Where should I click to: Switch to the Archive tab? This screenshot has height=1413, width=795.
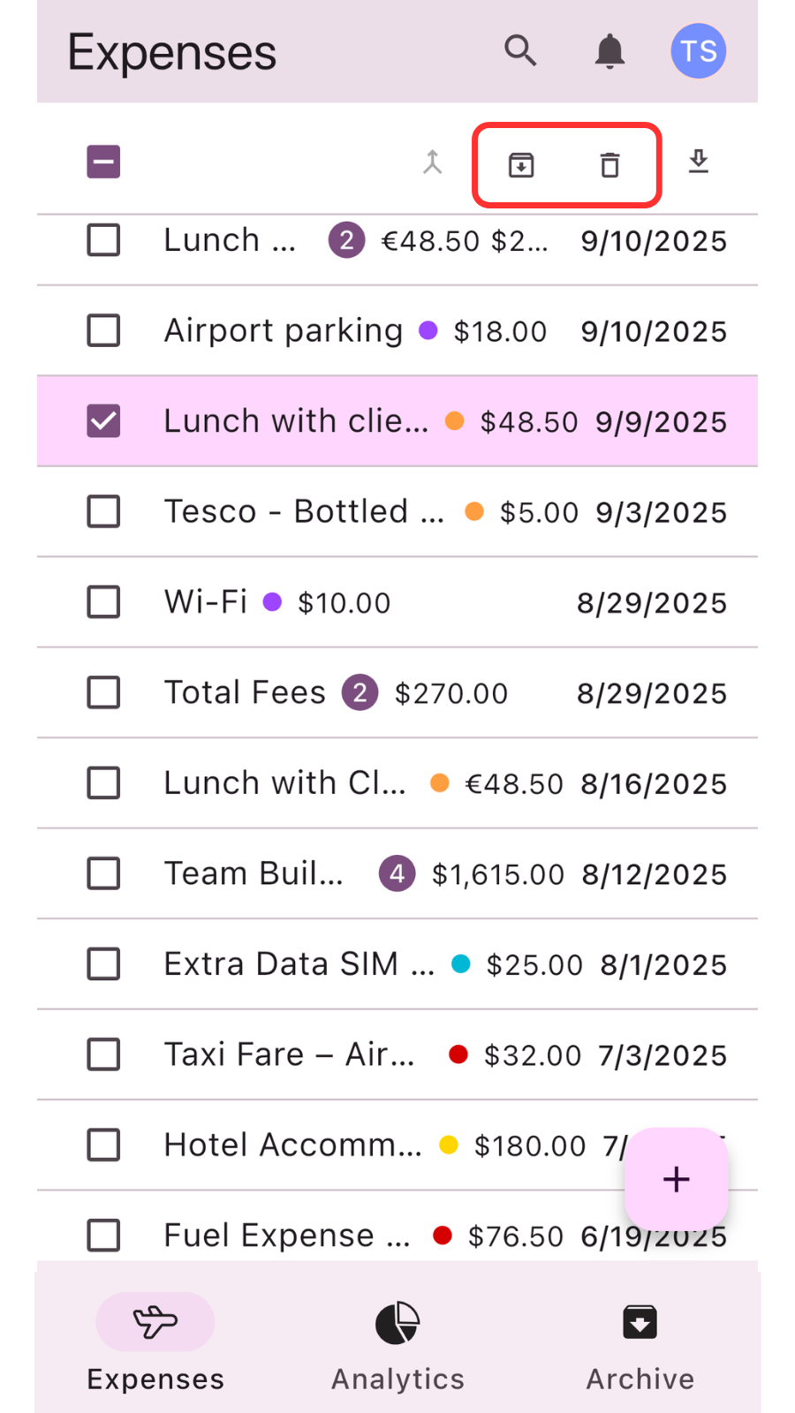pos(640,1344)
